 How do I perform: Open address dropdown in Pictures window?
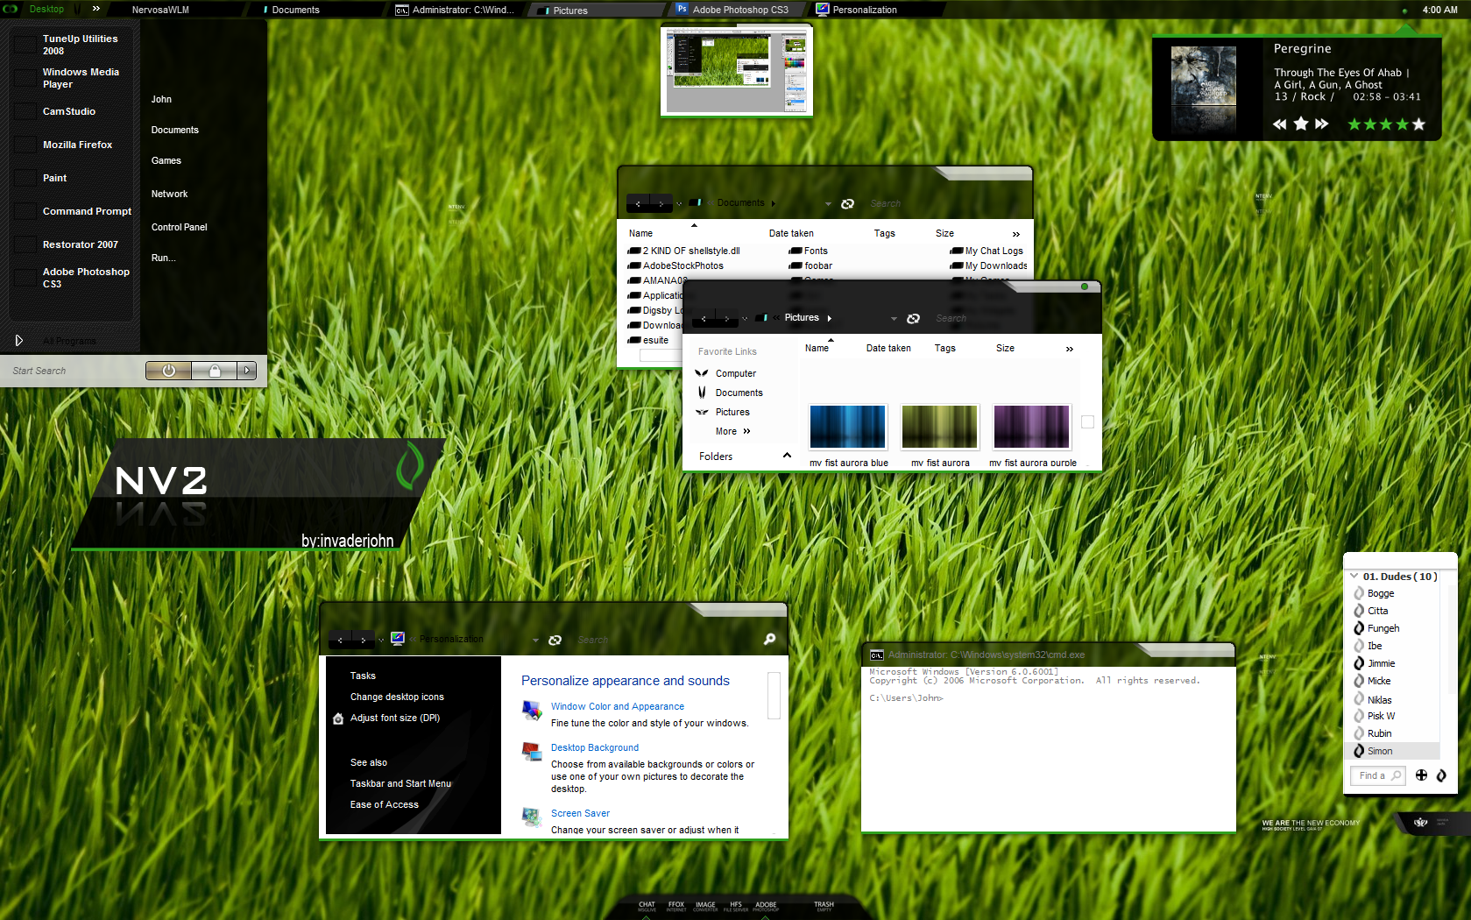[894, 319]
